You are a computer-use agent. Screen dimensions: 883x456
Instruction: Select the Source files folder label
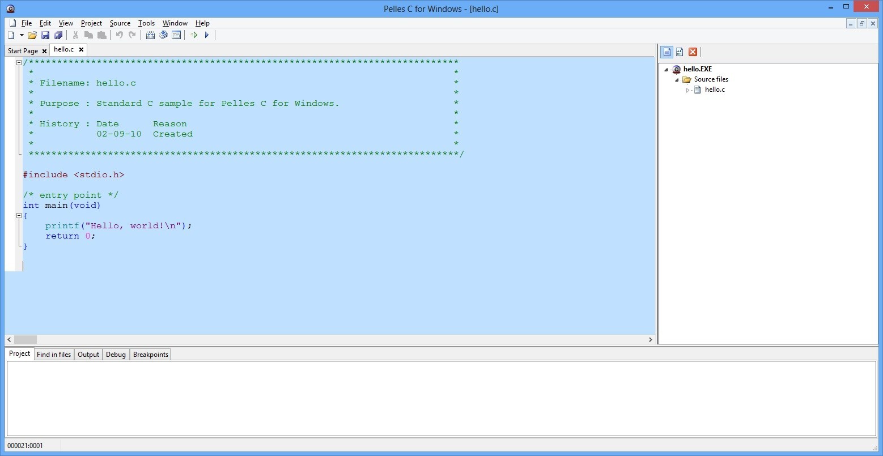[711, 79]
